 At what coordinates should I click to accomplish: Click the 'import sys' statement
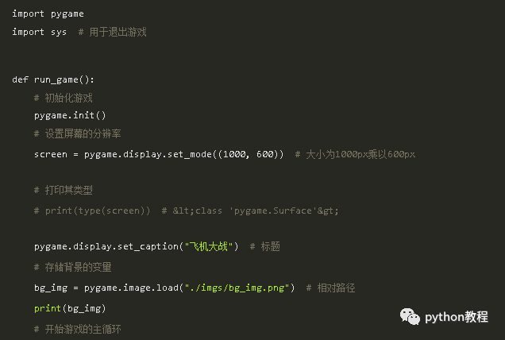point(39,32)
